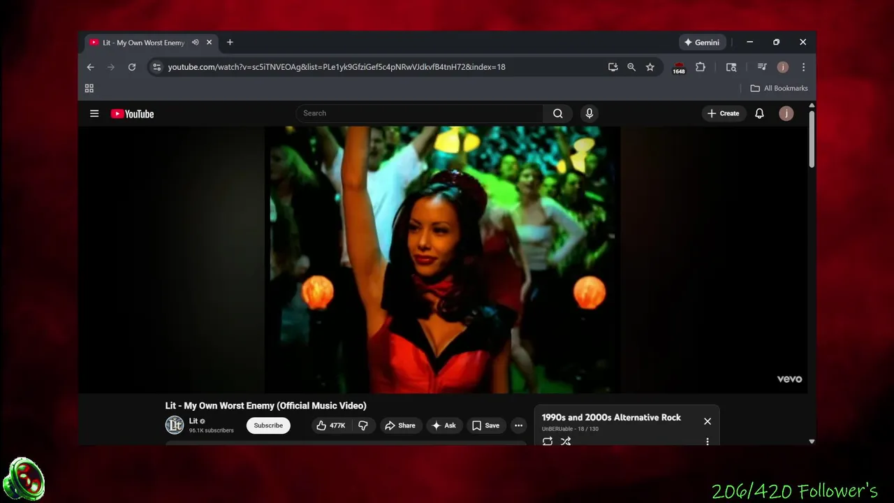Reload the YouTube page
894x503 pixels.
131,67
